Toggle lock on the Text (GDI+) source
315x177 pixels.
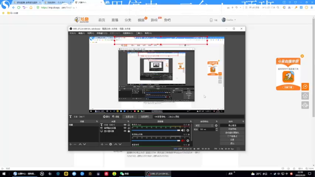pos(129,125)
